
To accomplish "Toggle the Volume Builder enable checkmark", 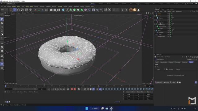I will [x=171, y=26].
